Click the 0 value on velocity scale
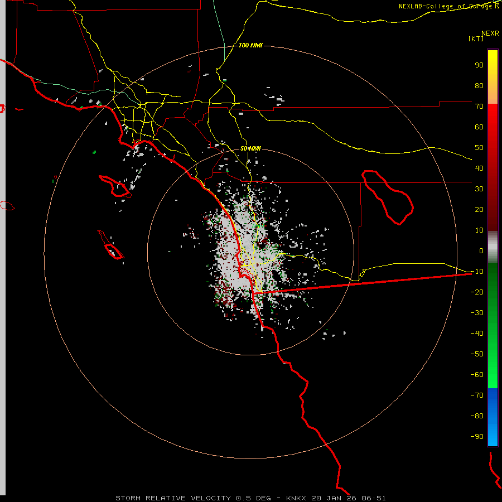Screen dimensions: 502x502 click(481, 251)
